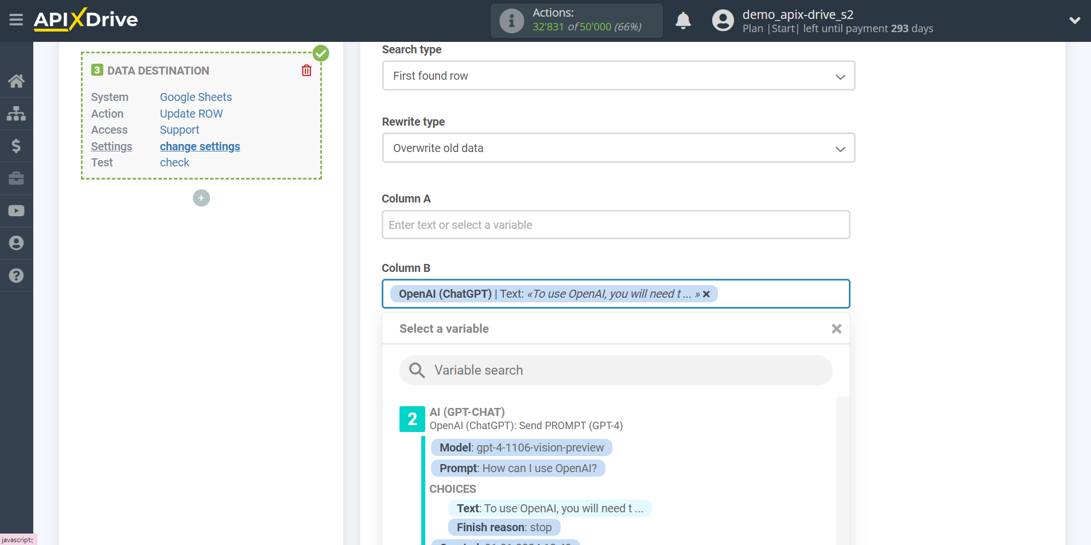Open the connections sitemap sidebar icon

click(16, 114)
